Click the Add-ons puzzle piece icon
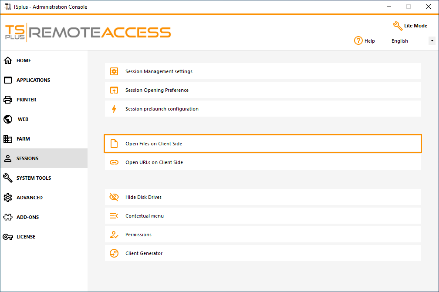Image resolution: width=439 pixels, height=292 pixels. tap(8, 217)
